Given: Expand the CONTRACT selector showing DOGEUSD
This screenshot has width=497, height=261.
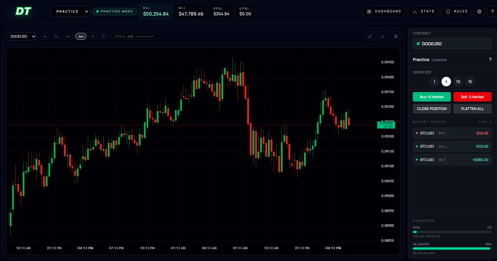Looking at the screenshot, I should click(452, 44).
